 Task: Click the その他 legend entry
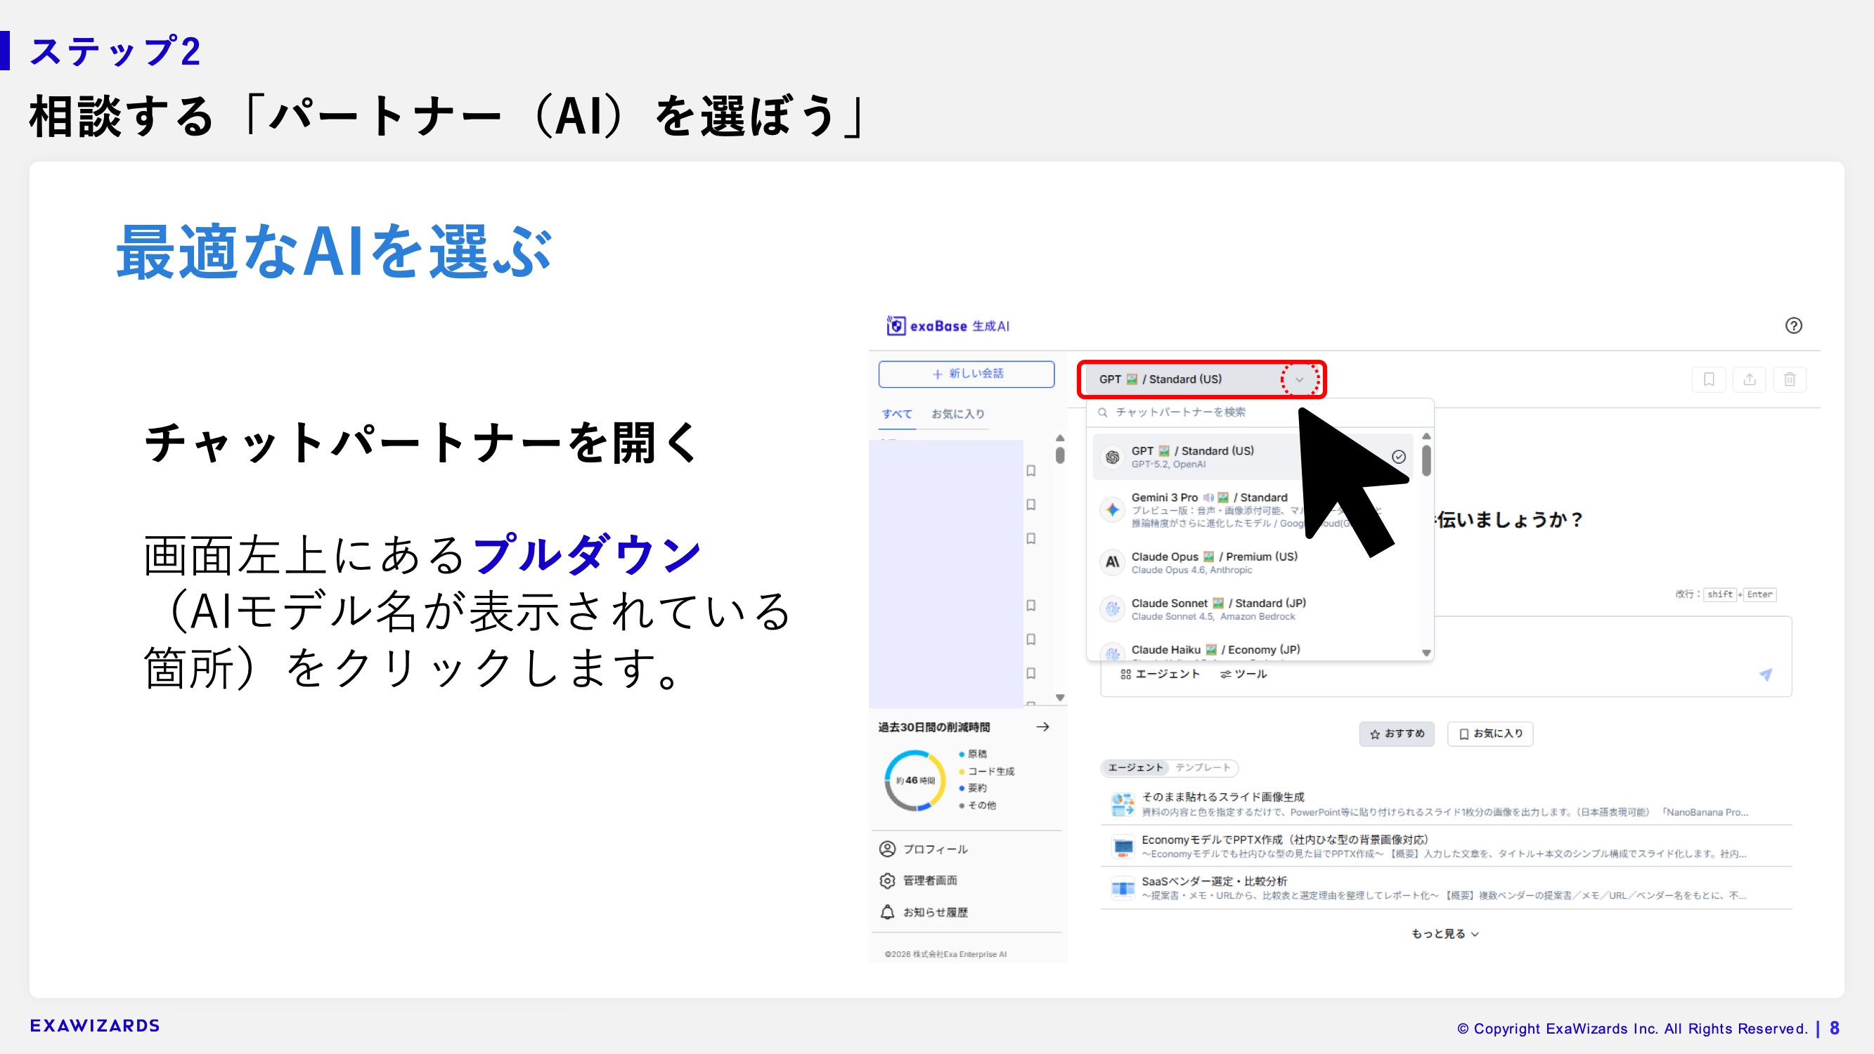(978, 805)
